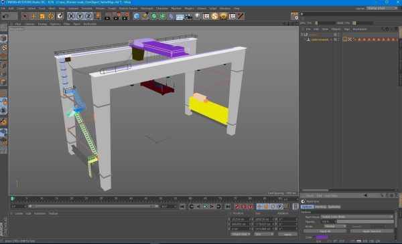Image resolution: width=402 pixels, height=244 pixels.
Task: Toggle Position keyframe recording
Action: [x=259, y=207]
